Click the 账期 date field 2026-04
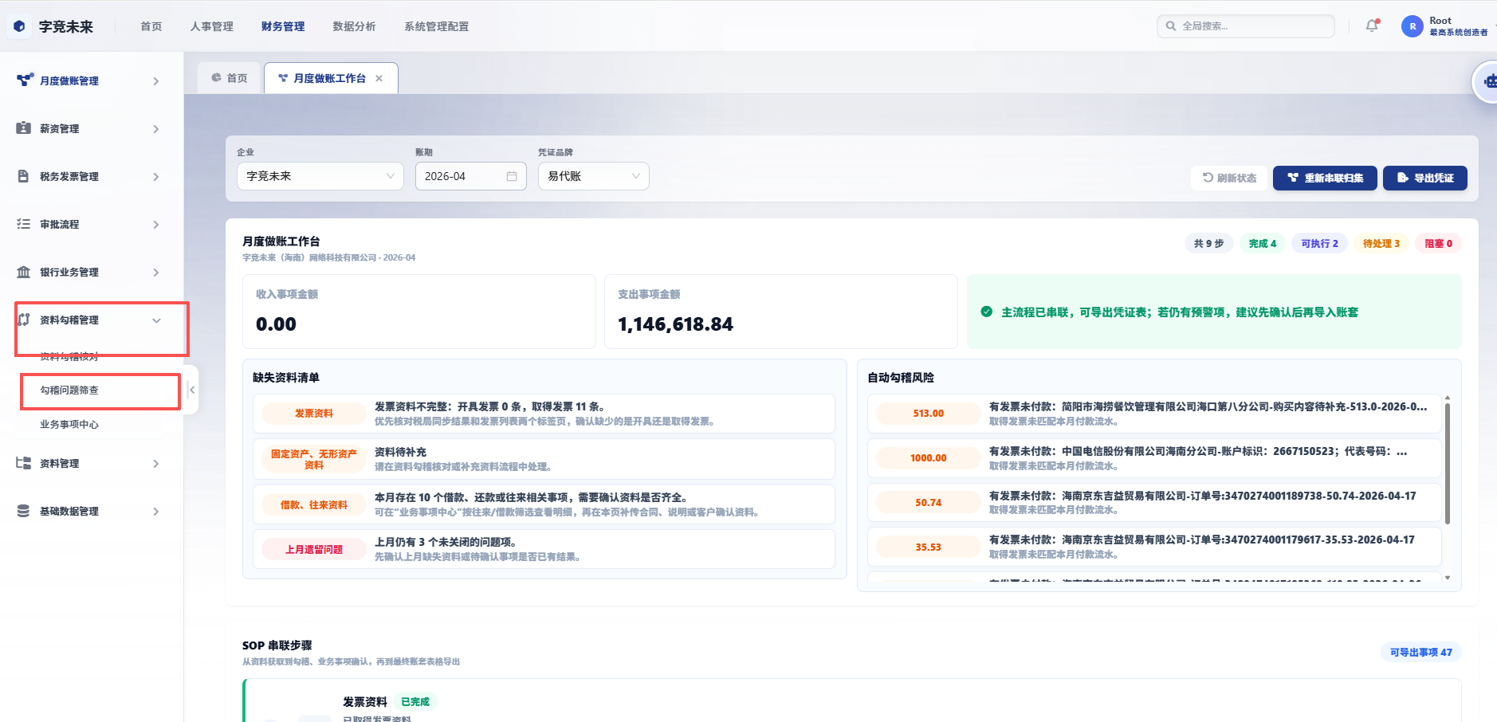The image size is (1497, 722). click(x=470, y=176)
